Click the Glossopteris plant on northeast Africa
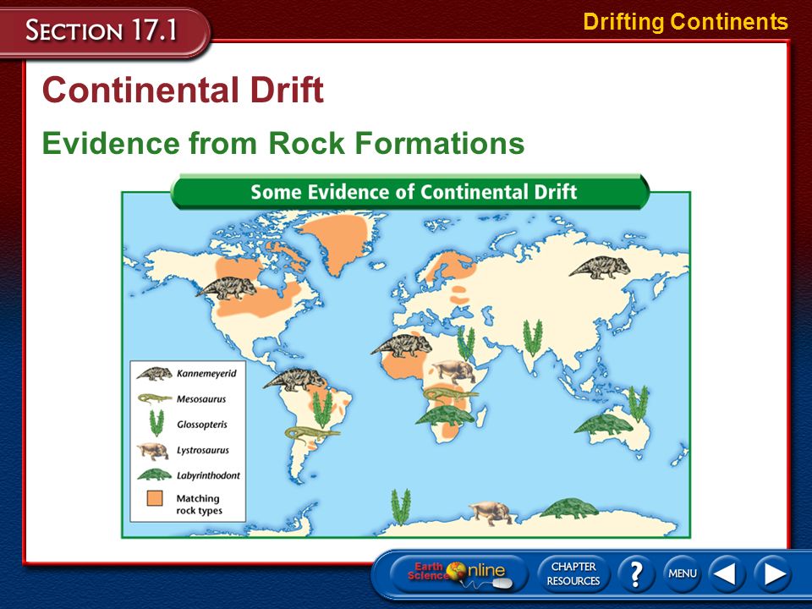 pyautogui.click(x=465, y=343)
